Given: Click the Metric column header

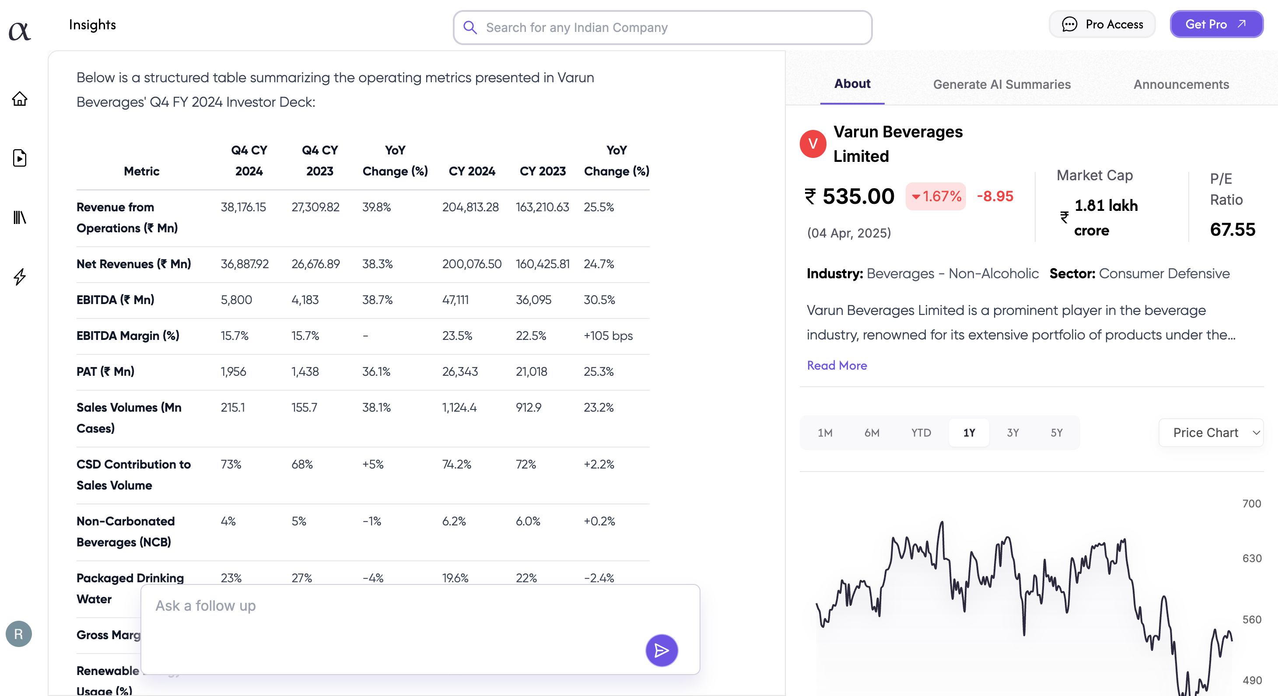Looking at the screenshot, I should click(x=141, y=171).
